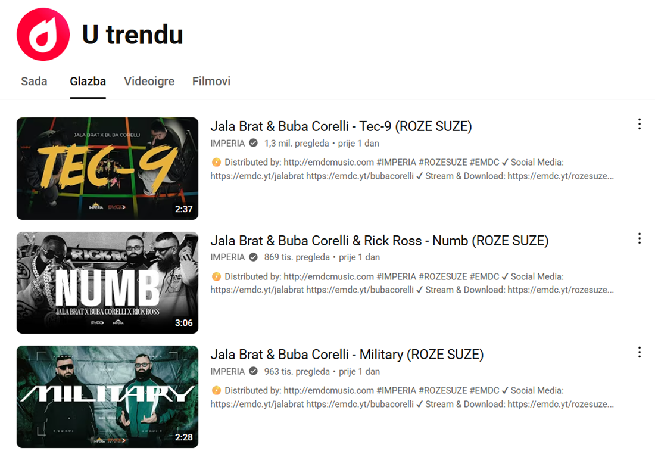Switch to the Videoigre tab
The image size is (655, 454).
tap(149, 81)
